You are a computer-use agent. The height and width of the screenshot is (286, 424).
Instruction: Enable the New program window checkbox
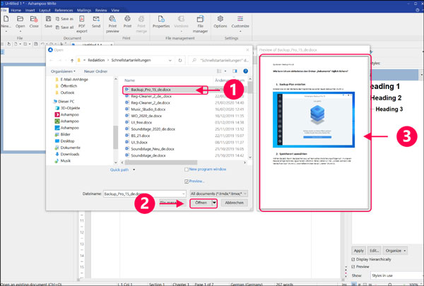(186, 169)
